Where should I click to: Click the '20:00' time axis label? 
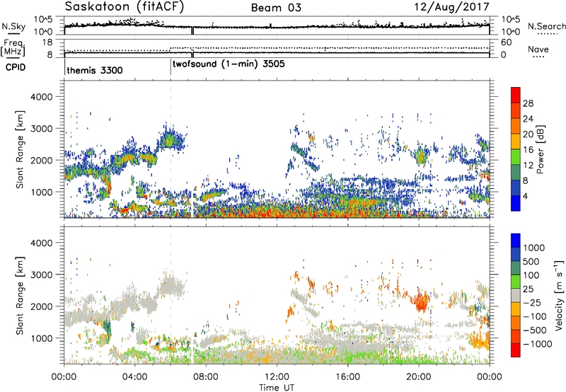(x=418, y=377)
